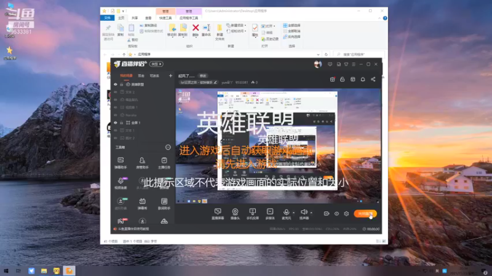Edit the lol云顶之弈 category label
The image size is (492, 276).
click(x=198, y=83)
